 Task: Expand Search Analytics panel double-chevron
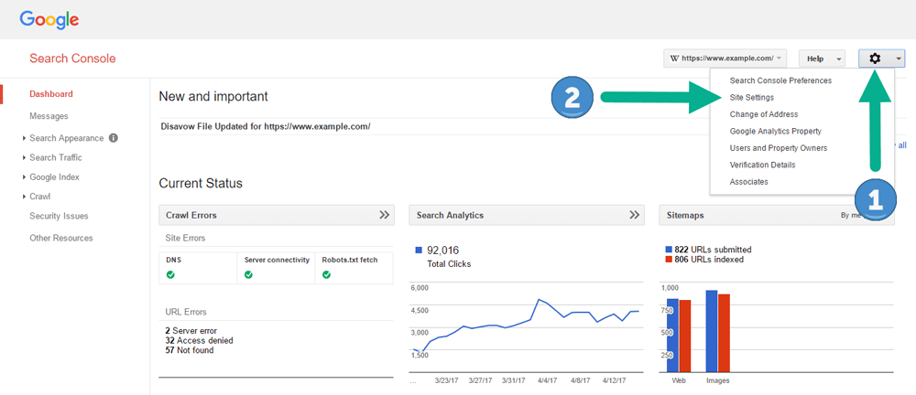(635, 215)
